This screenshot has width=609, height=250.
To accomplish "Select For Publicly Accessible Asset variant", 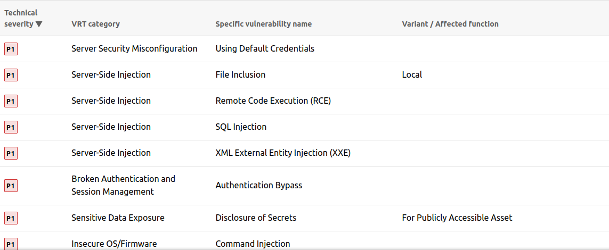I will 457,218.
